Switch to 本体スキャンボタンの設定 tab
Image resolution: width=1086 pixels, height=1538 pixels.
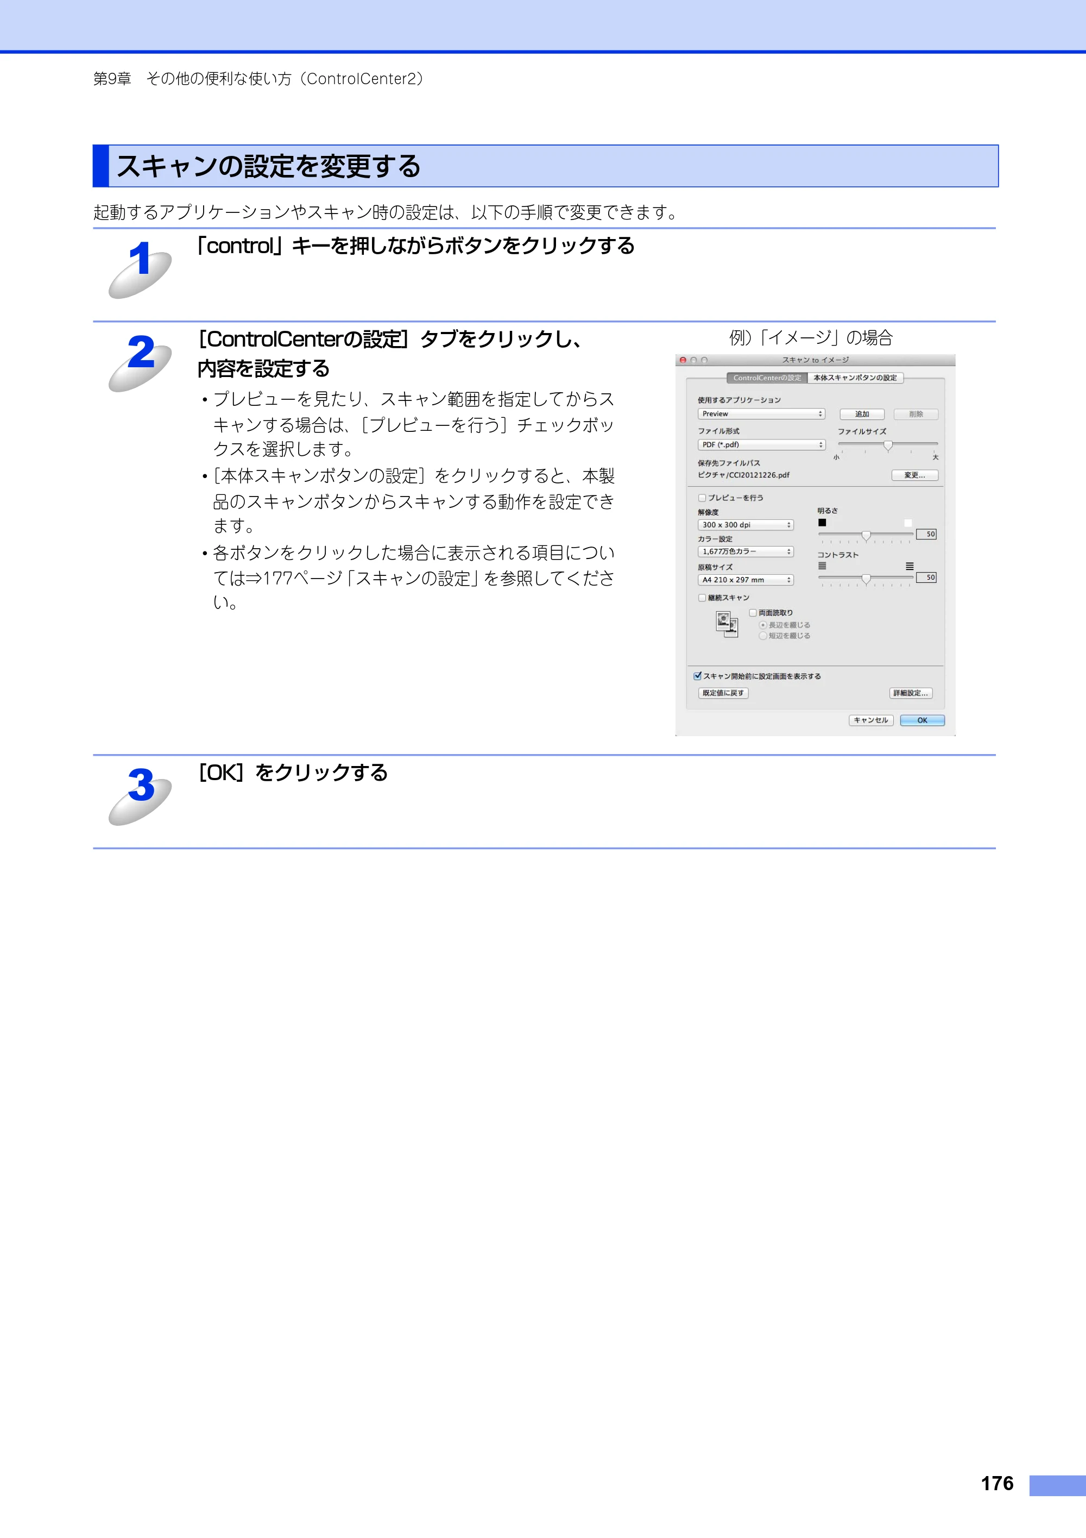(x=856, y=378)
